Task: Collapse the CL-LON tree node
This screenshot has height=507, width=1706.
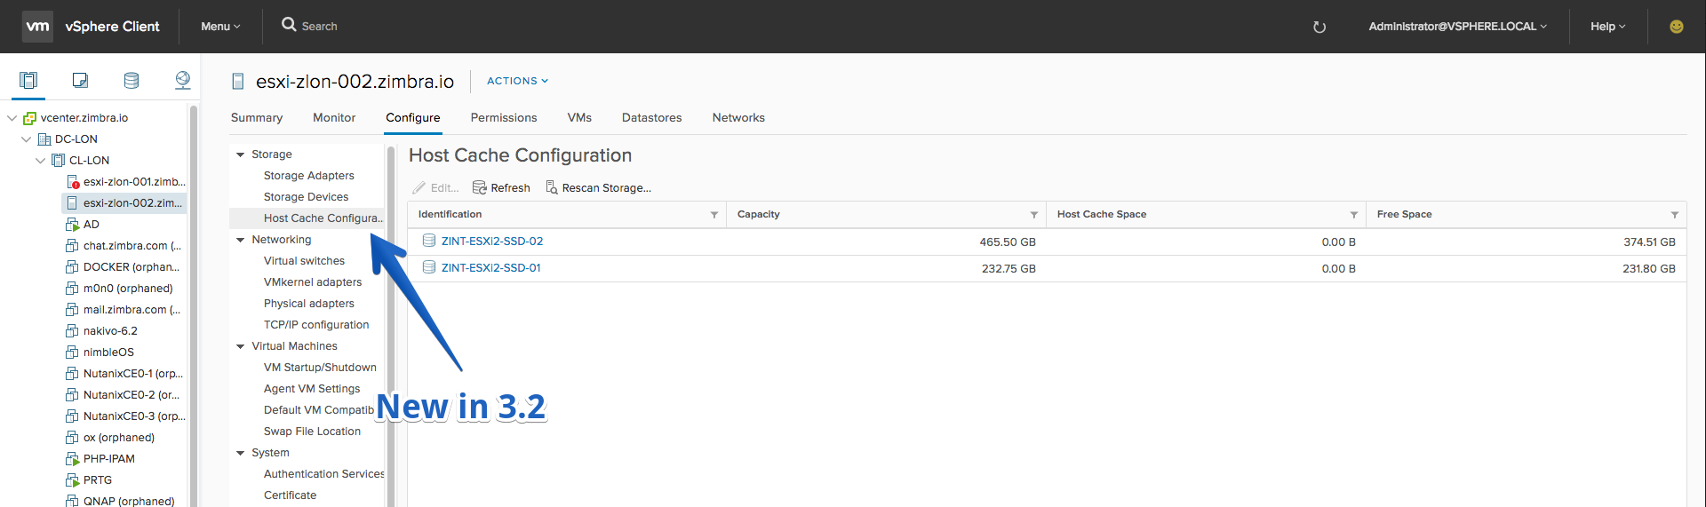Action: pos(40,161)
